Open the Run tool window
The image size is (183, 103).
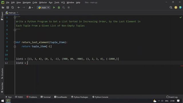pyautogui.click(x=9, y=97)
